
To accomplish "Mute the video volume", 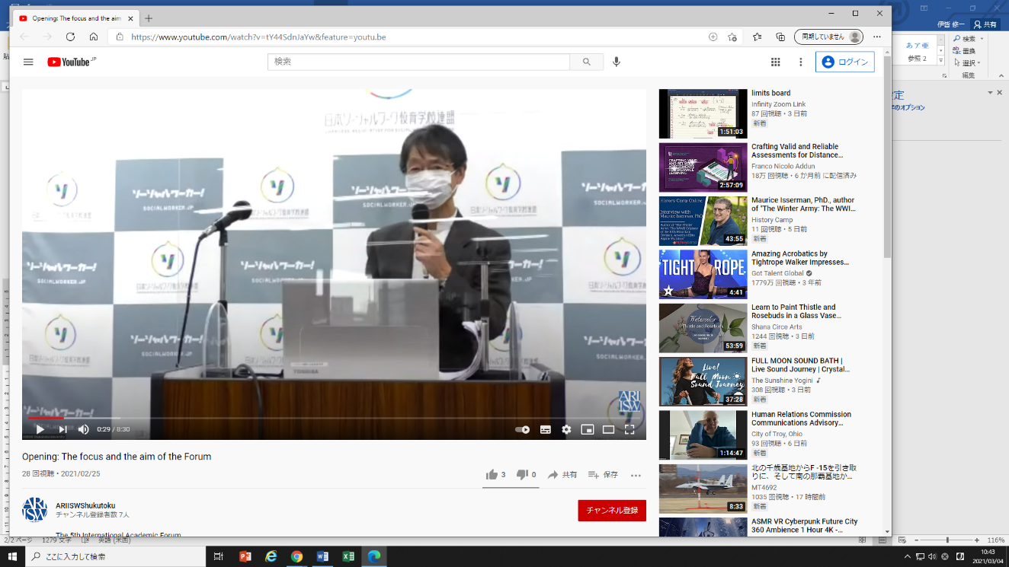I will click(83, 429).
